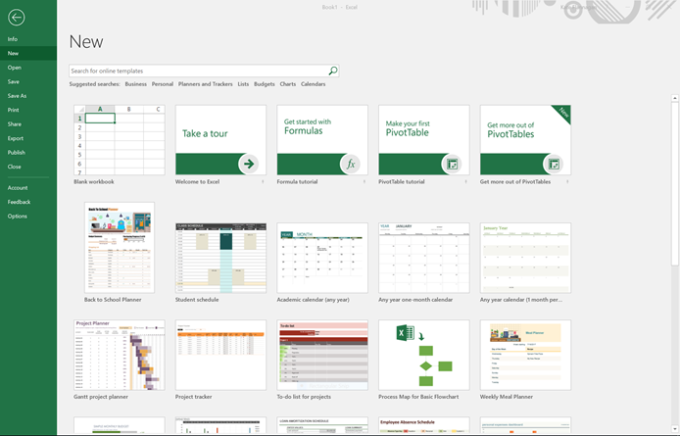The image size is (680, 436).
Task: Select the Loan Amortization Schedule template
Action: click(x=322, y=425)
